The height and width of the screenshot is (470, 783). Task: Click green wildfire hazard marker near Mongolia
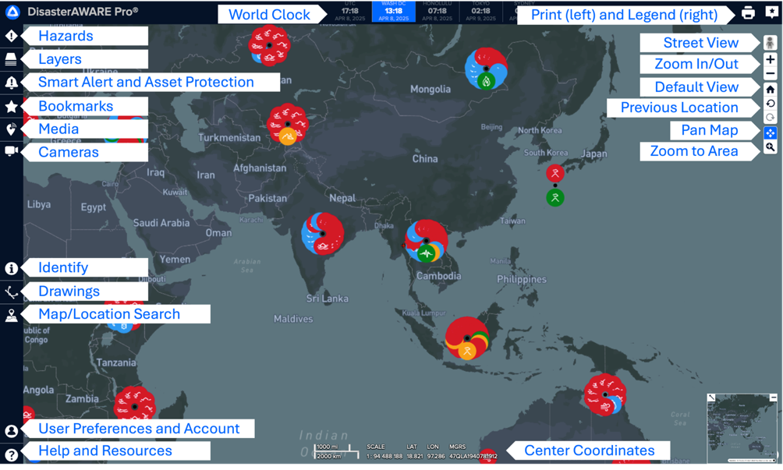486,81
